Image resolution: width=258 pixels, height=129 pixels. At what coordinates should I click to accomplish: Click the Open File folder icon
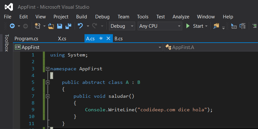click(51, 26)
